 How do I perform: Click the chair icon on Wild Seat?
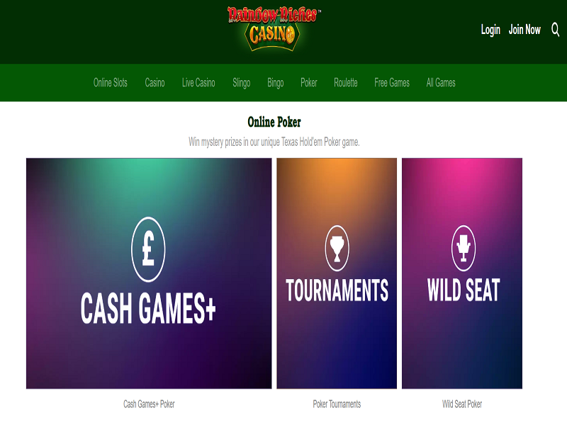pos(464,248)
